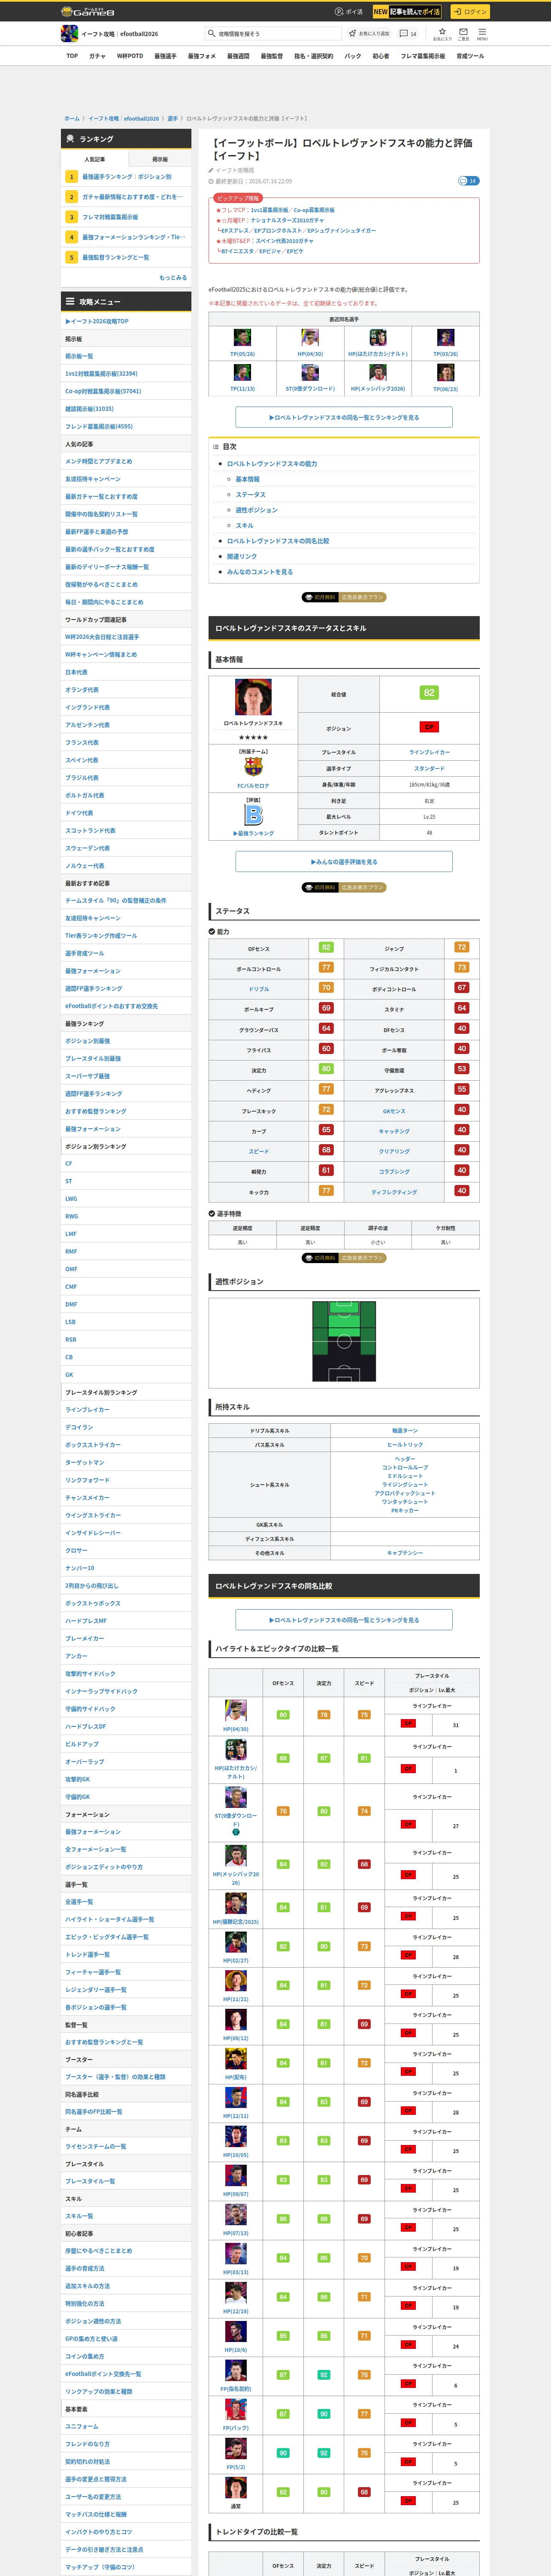Viewport: 551px width, 2576px height.
Task: Open the ご意見 mail icon
Action: tap(463, 33)
